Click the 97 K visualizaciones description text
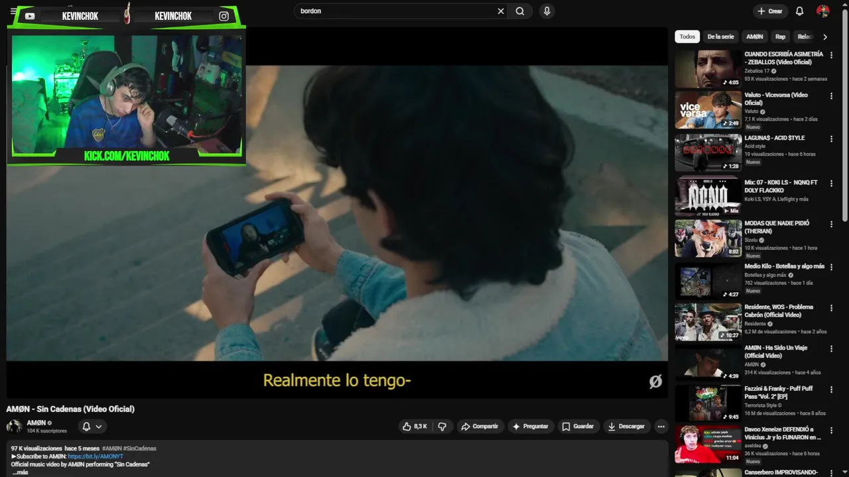Screen dimensions: 849x477 point(36,449)
